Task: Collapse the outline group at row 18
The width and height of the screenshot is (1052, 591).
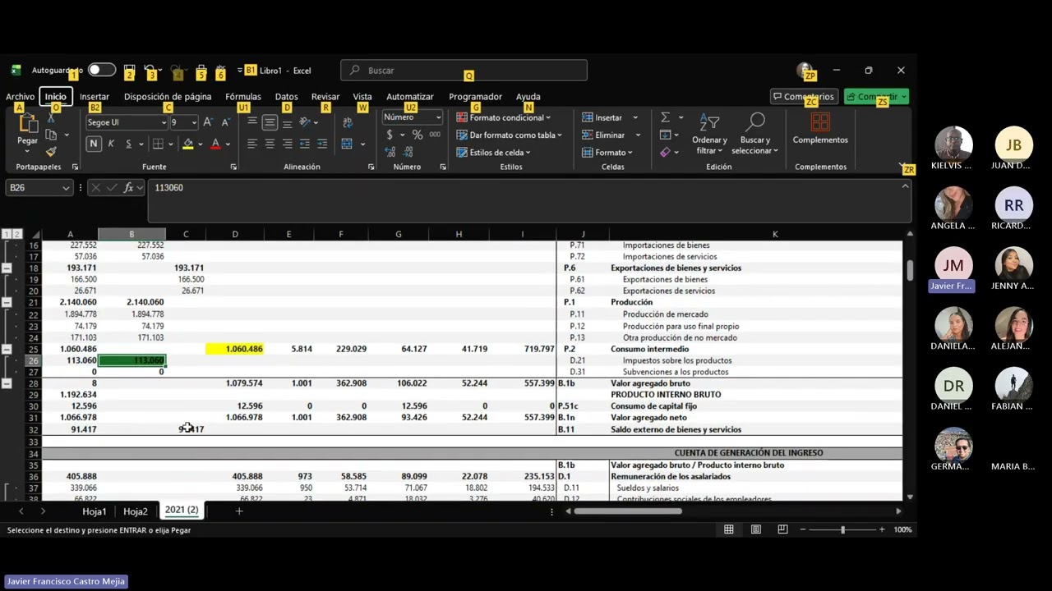Action: pos(7,268)
